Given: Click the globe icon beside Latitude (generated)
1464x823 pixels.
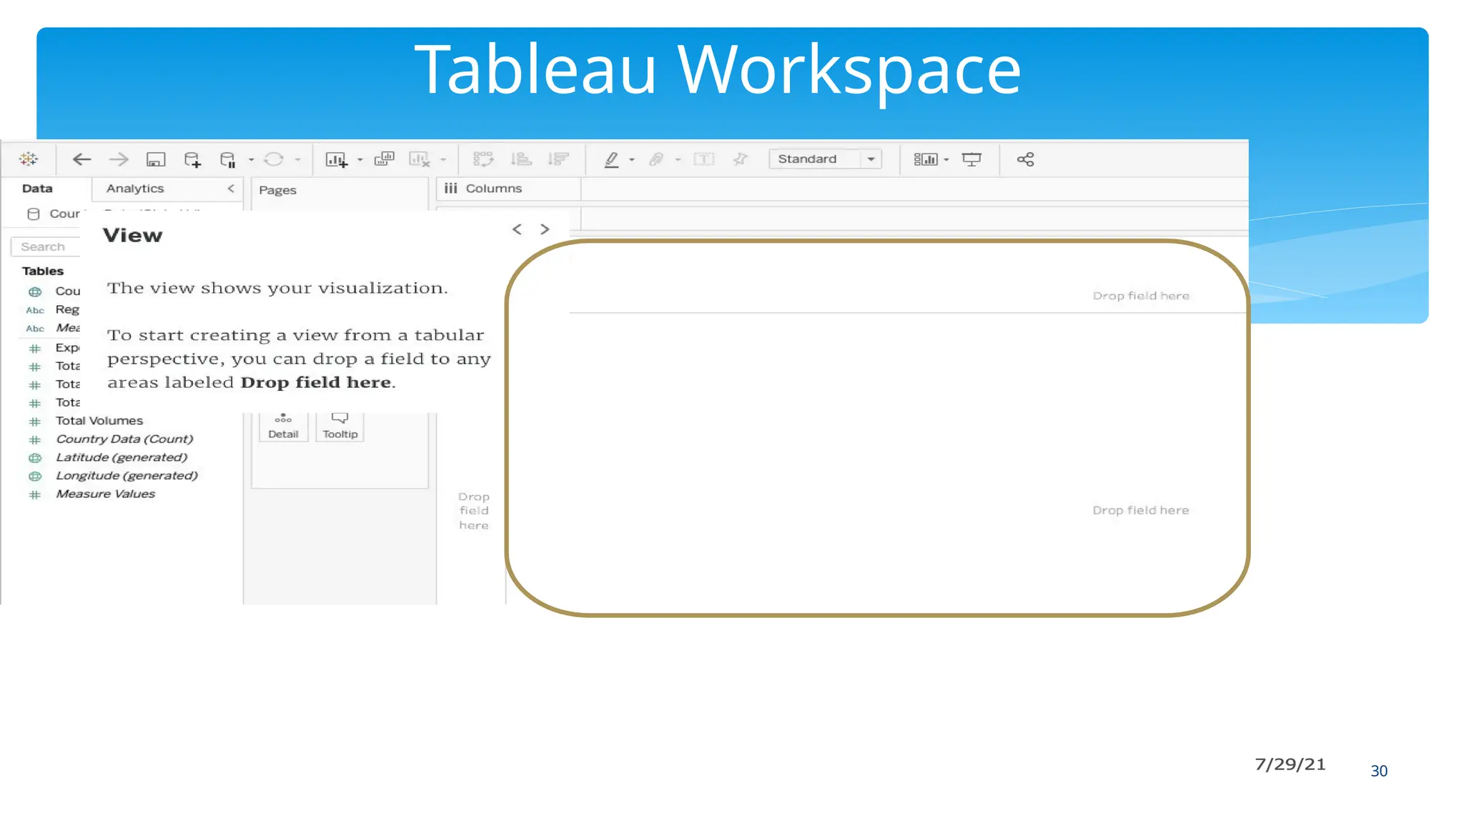Looking at the screenshot, I should [34, 458].
